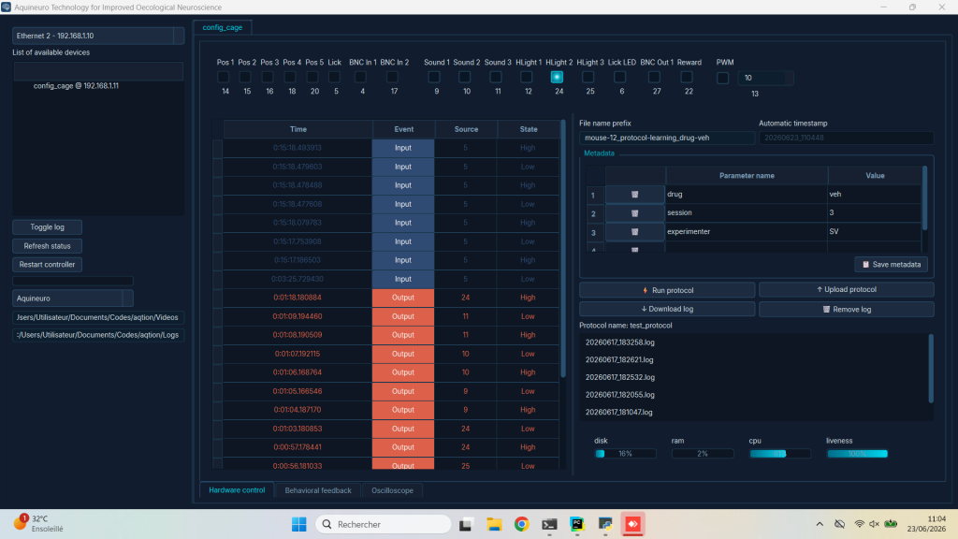Viewport: 958px width, 539px height.
Task: Click the trash icon for session row
Action: tap(635, 213)
